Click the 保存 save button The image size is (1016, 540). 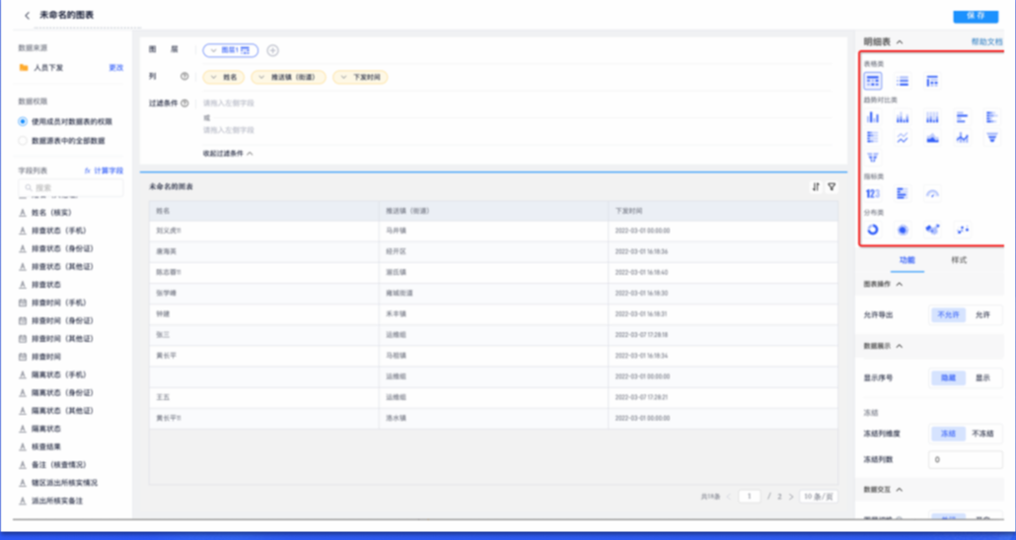click(x=975, y=16)
